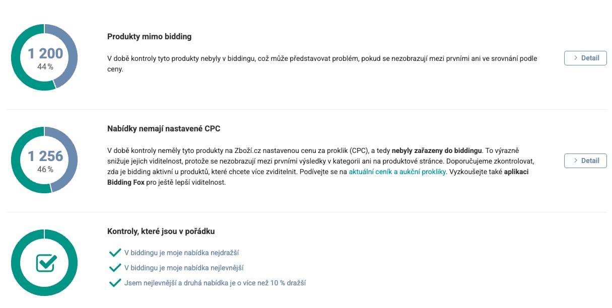Click checkmark beside 'Jsem nejlevnější' item
The image size is (612, 308).
click(115, 283)
